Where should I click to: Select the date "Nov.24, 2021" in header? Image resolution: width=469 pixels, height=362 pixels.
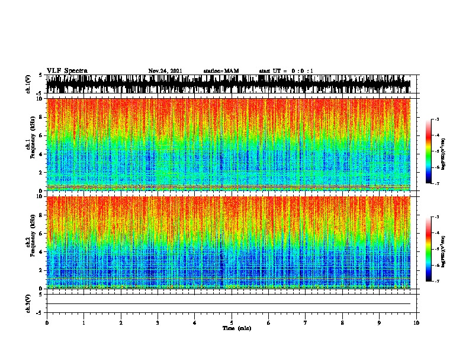(x=165, y=71)
